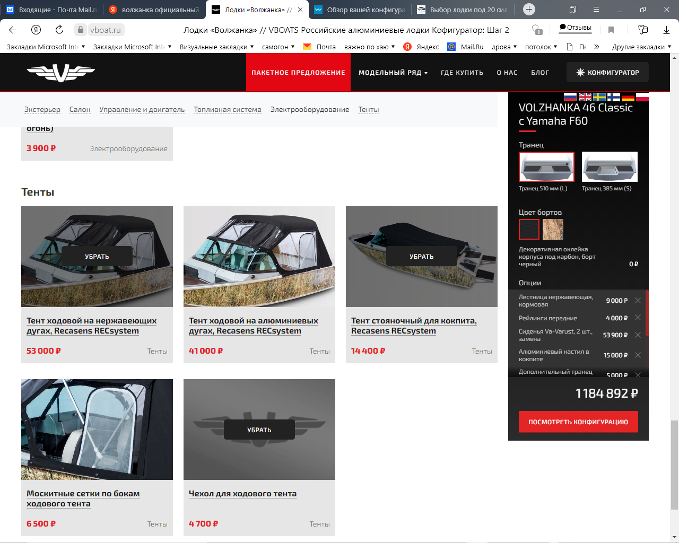Image resolution: width=679 pixels, height=543 pixels.
Task: Switch to Выбор лодки под 20 сил tab
Action: (462, 10)
